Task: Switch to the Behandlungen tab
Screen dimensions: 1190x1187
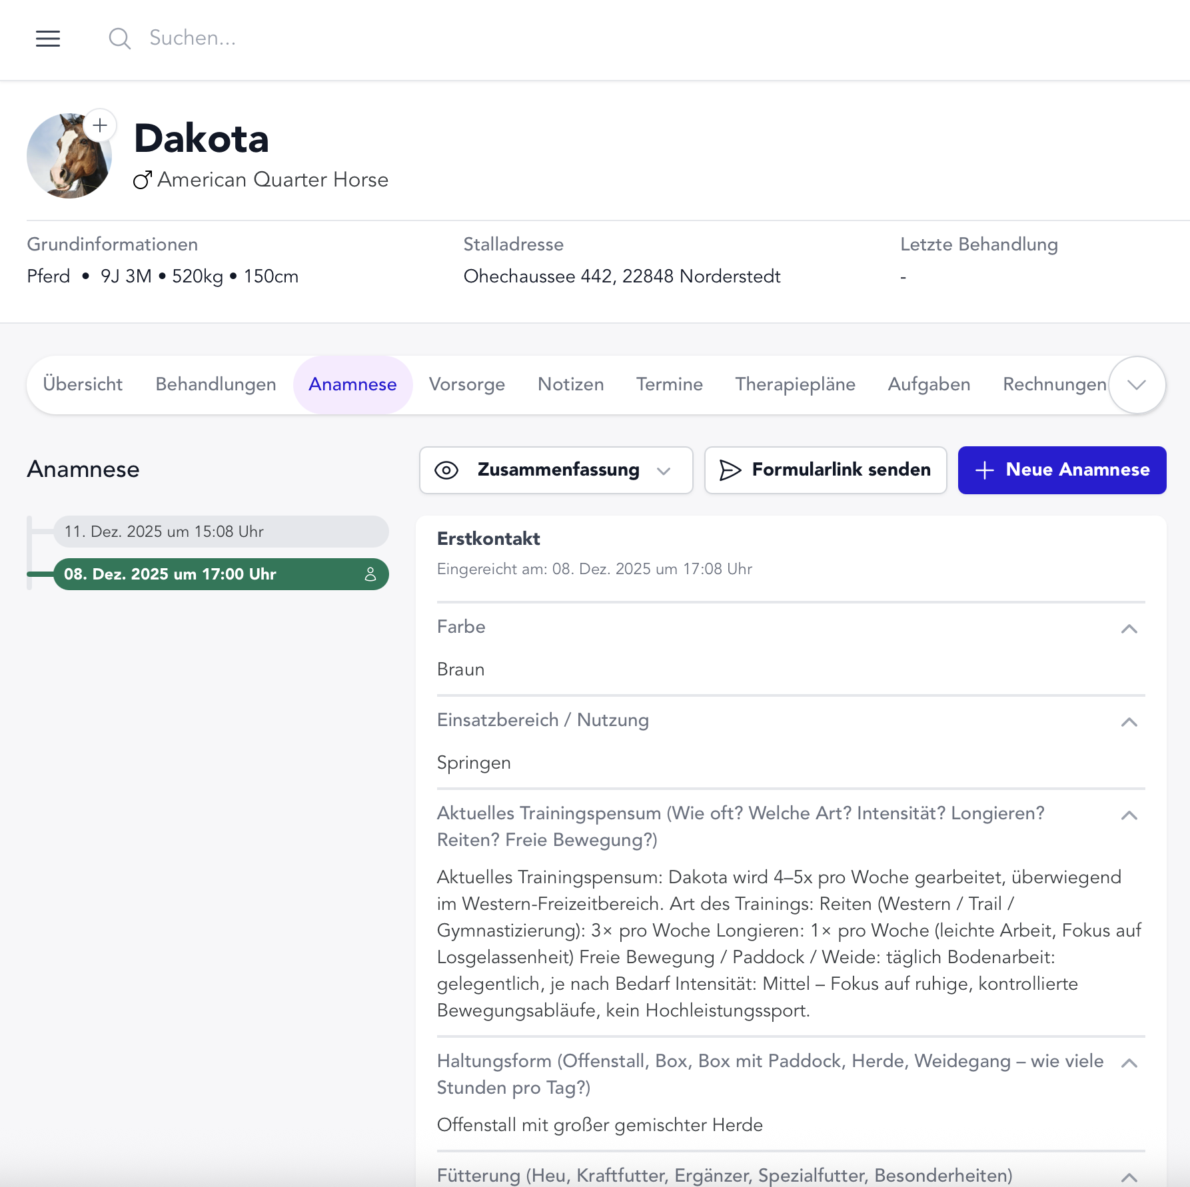Action: [215, 384]
